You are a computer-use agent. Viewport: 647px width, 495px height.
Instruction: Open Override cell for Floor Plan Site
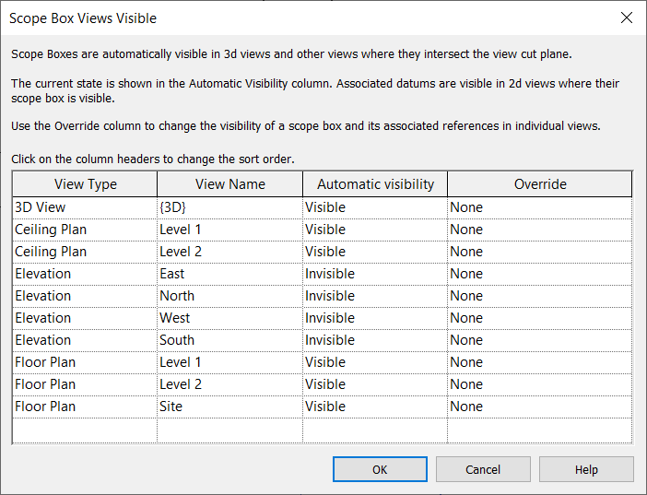coord(540,407)
